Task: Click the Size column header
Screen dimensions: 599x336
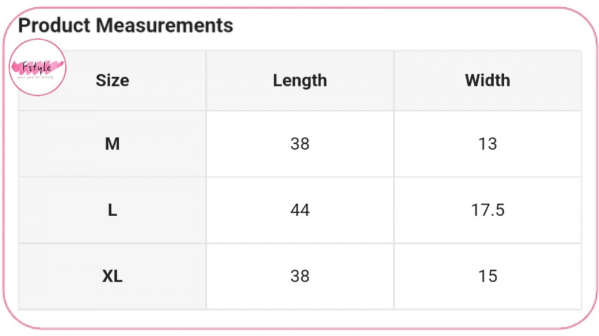Action: 113,81
